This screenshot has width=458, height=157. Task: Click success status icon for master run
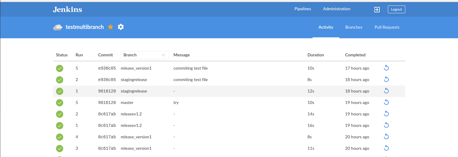(60, 103)
